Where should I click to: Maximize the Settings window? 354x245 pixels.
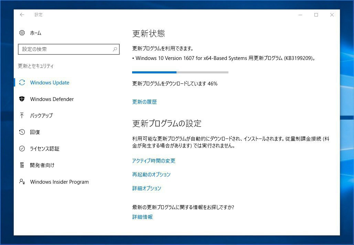(x=316, y=15)
